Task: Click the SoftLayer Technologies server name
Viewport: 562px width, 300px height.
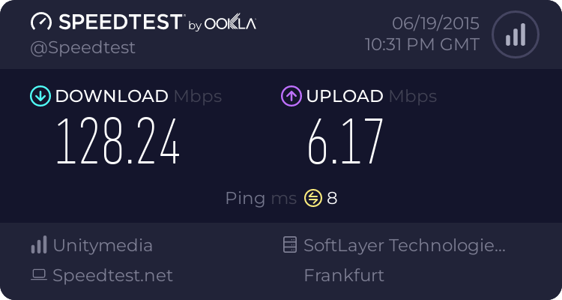Action: point(405,246)
